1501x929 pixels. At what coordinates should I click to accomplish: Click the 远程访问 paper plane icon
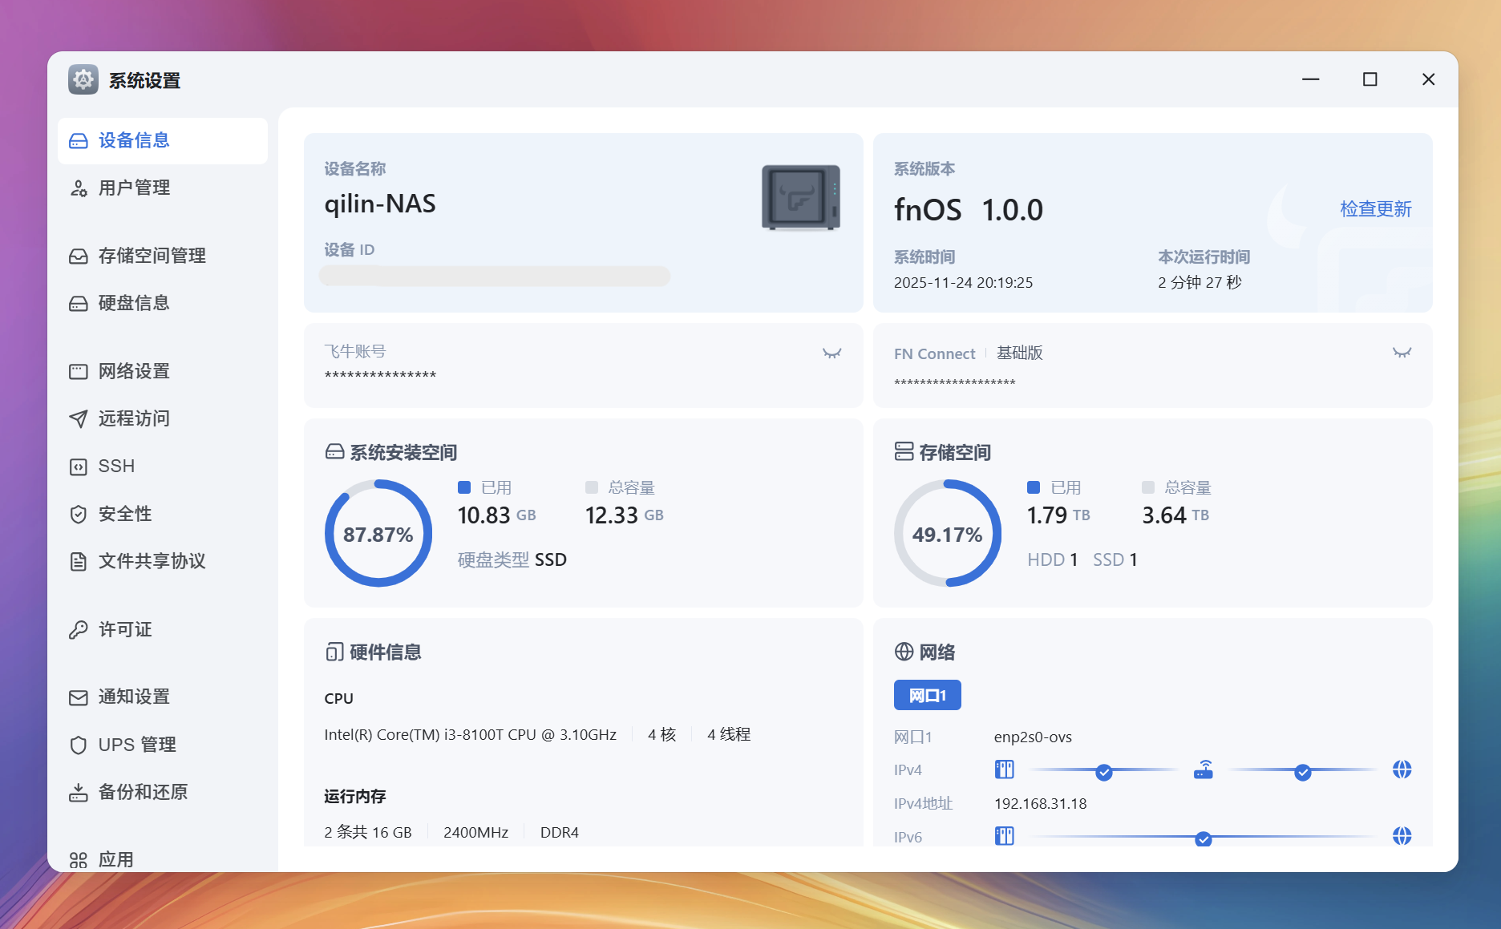[x=79, y=419]
